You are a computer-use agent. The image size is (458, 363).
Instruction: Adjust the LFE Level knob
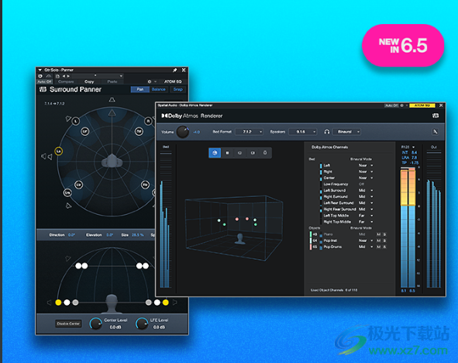pos(142,323)
